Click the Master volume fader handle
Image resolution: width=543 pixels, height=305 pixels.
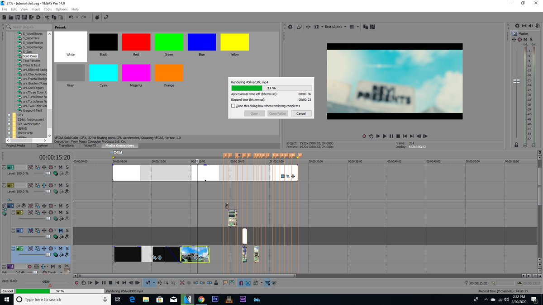pyautogui.click(x=516, y=81)
